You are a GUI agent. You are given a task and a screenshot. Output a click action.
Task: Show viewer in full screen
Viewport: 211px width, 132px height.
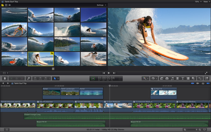[206, 73]
